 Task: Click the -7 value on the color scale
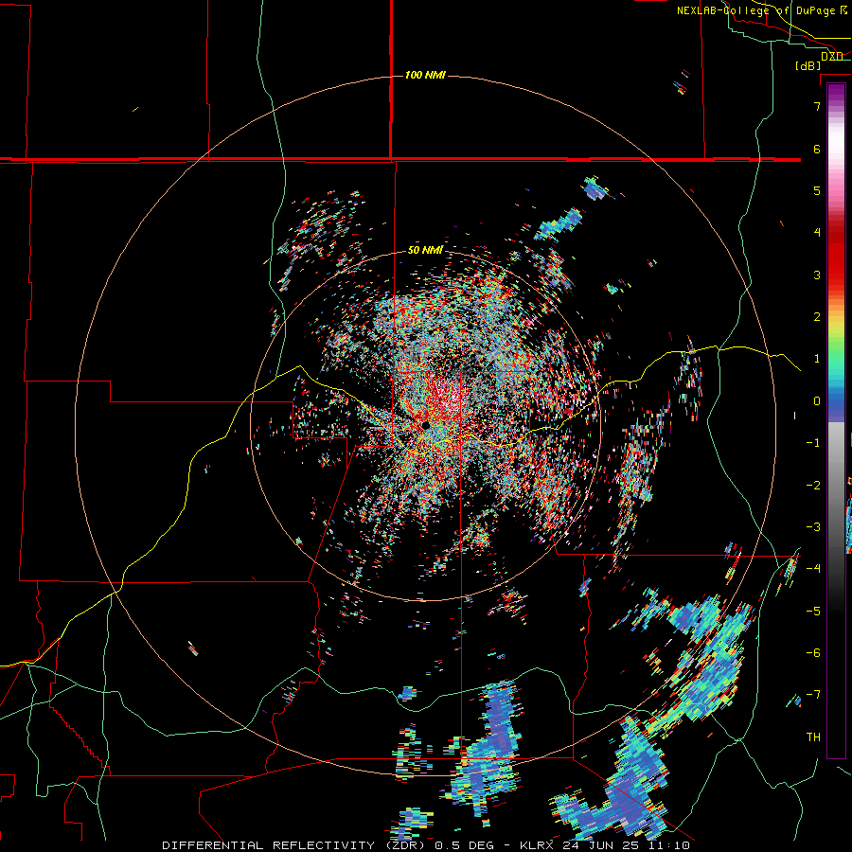point(813,695)
